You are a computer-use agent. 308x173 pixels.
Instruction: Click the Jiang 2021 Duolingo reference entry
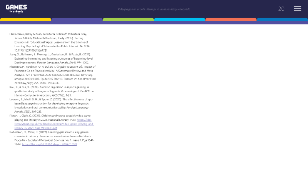[51, 58]
